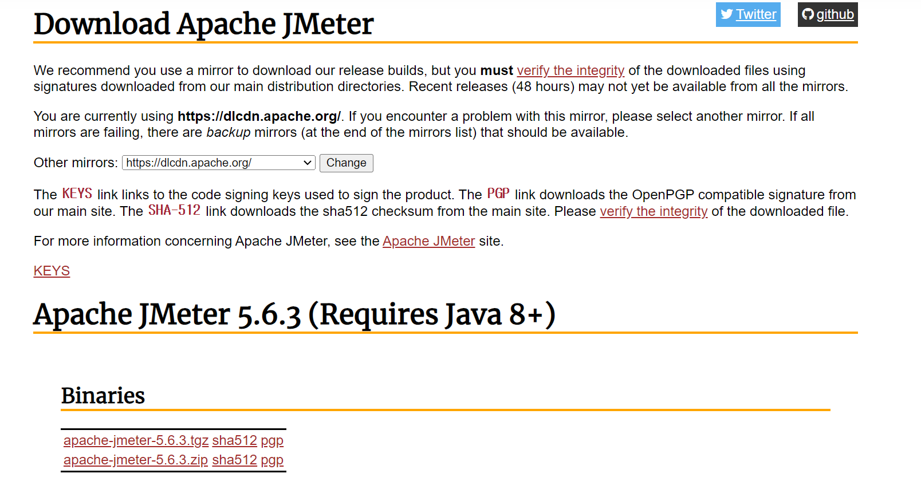Open the github link button

tap(828, 14)
